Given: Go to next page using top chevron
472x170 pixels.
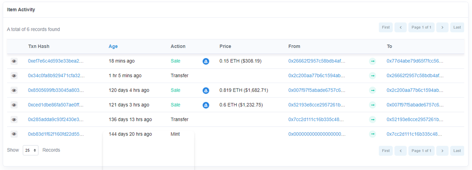Looking at the screenshot, I should pos(442,28).
